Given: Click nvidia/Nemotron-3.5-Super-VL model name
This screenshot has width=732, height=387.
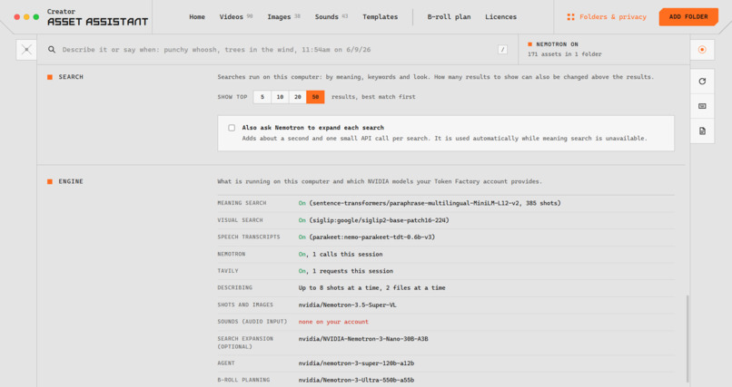Looking at the screenshot, I should (347, 305).
